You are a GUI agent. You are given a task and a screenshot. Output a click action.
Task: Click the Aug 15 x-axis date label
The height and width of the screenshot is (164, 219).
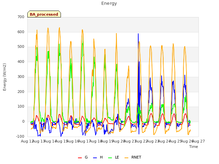click(62, 141)
